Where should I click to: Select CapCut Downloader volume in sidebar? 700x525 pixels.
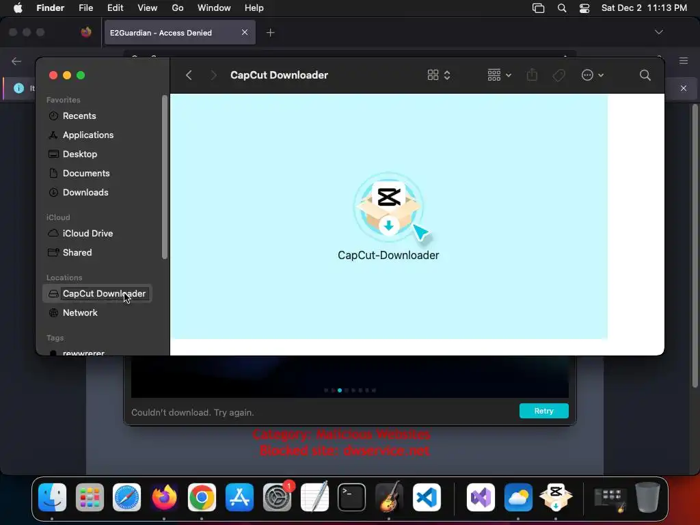[97, 294]
